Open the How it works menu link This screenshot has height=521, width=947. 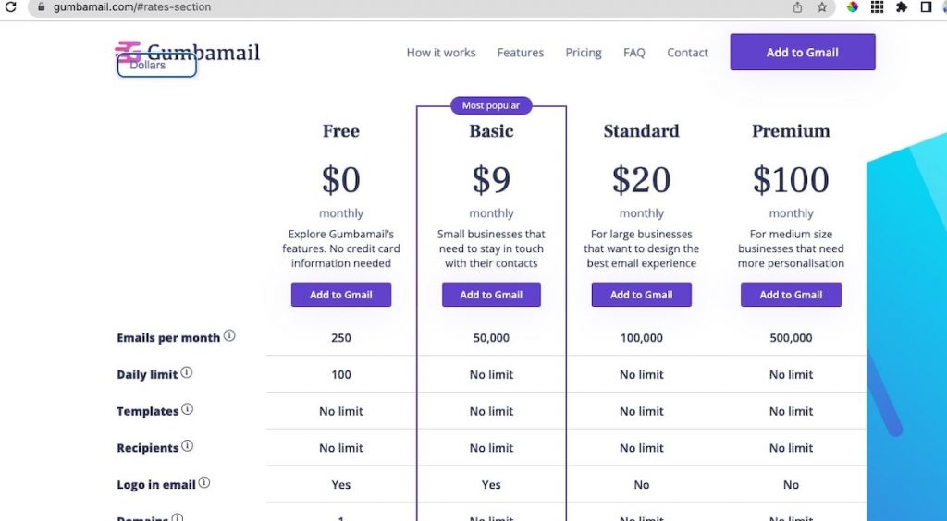click(x=441, y=53)
